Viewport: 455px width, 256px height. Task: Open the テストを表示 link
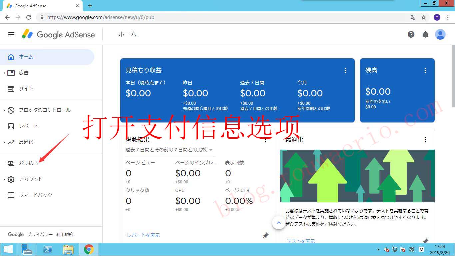[x=301, y=241]
